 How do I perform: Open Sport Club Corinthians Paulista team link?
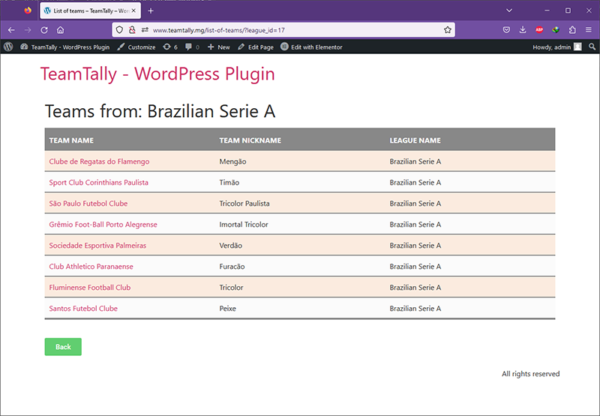click(99, 182)
